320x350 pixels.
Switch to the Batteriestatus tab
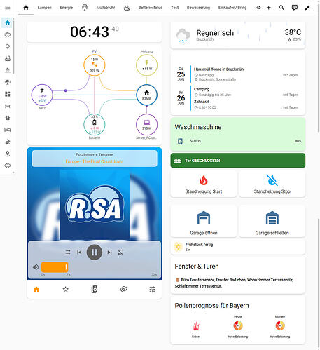click(151, 8)
